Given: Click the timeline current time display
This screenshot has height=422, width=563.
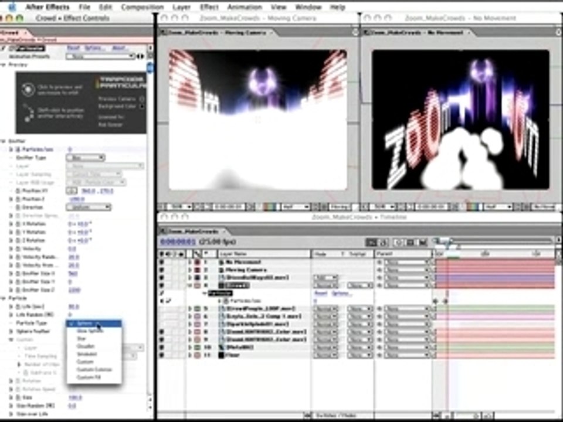Looking at the screenshot, I should click(178, 242).
